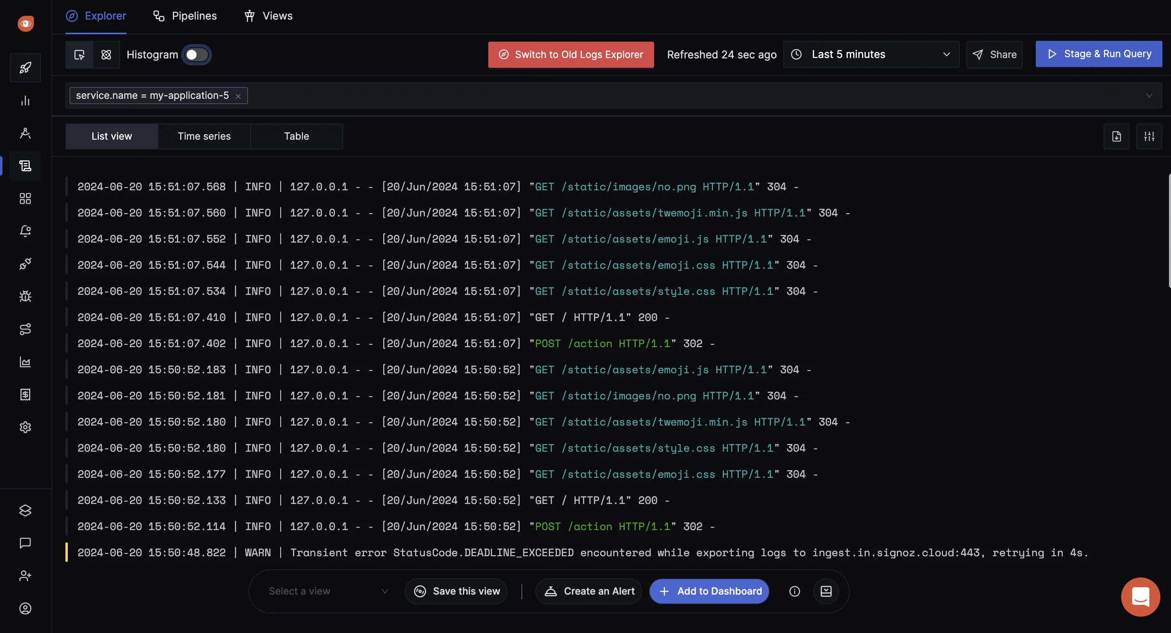The height and width of the screenshot is (633, 1171).
Task: Remove the service.name my-application-5 filter
Action: coord(238,96)
